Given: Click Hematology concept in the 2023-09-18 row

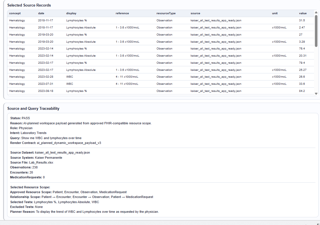Looking at the screenshot, I should point(17,91).
